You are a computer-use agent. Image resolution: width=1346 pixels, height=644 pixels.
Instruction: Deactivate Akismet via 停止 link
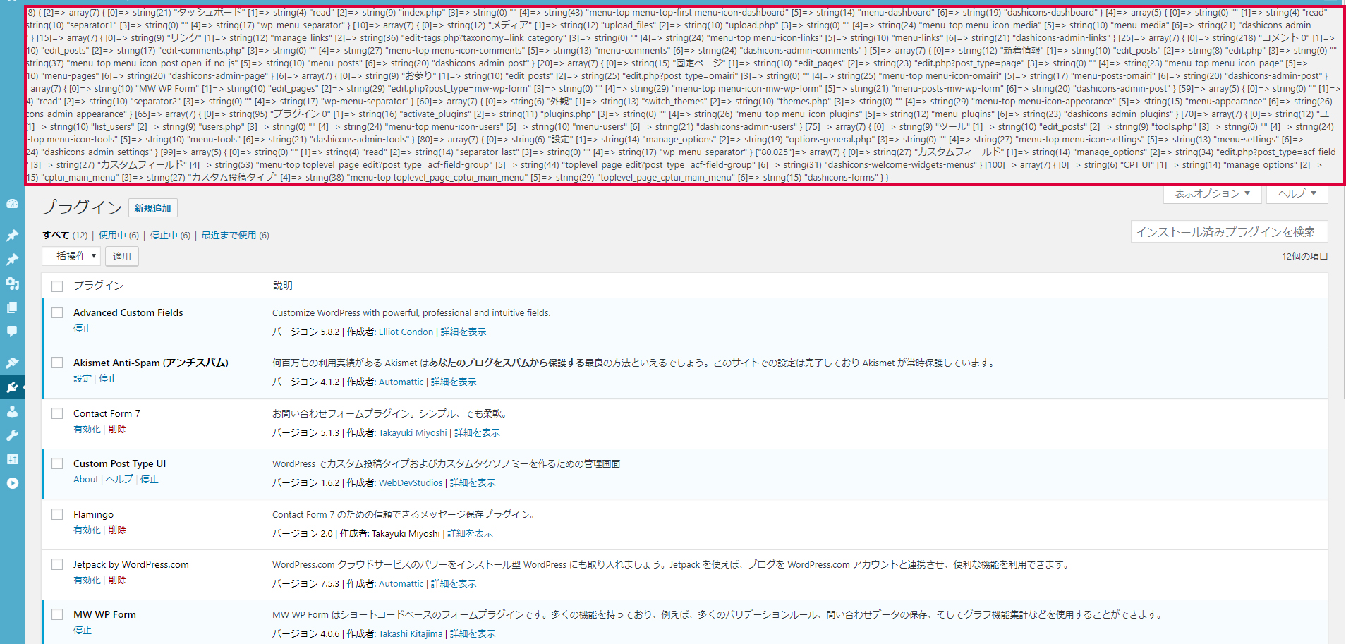[108, 379]
